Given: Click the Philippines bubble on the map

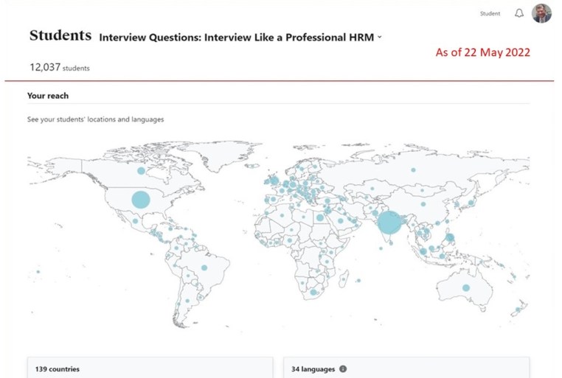Looking at the screenshot, I should pos(450,238).
